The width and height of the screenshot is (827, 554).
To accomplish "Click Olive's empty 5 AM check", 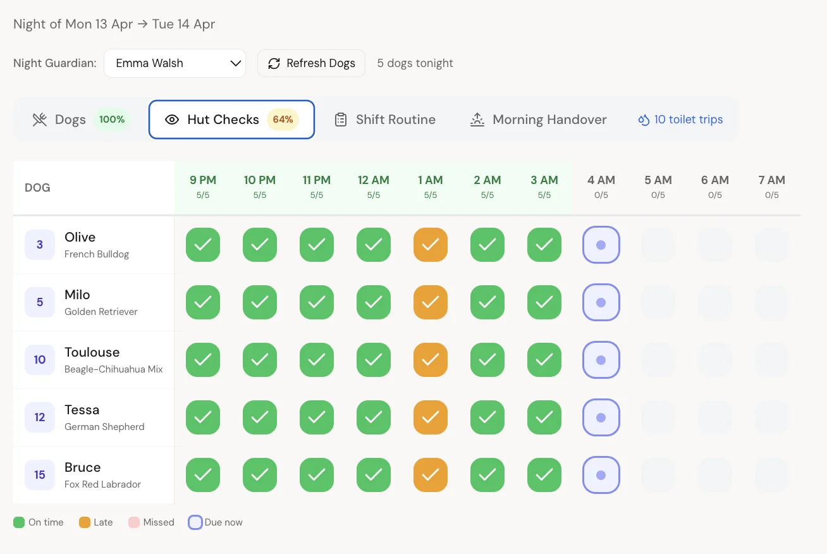I will 658,245.
